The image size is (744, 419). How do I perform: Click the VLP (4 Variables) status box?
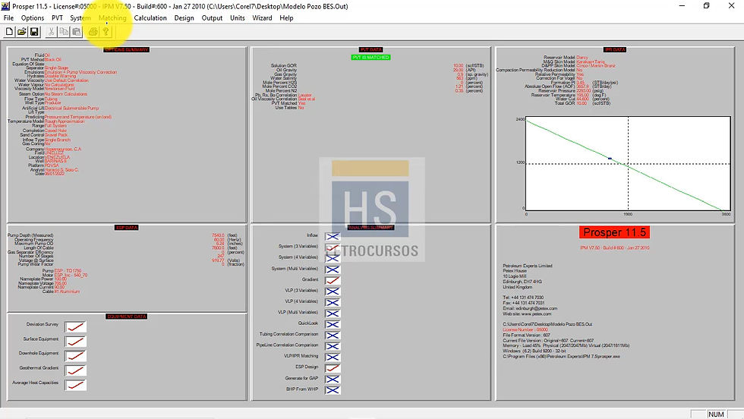(x=333, y=302)
